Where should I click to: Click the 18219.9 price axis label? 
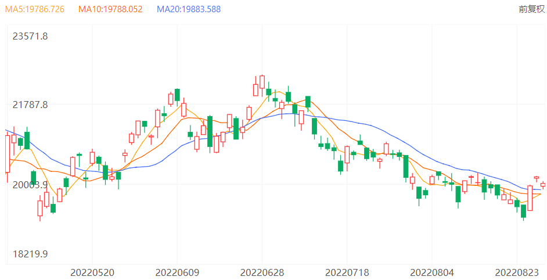tap(30, 254)
